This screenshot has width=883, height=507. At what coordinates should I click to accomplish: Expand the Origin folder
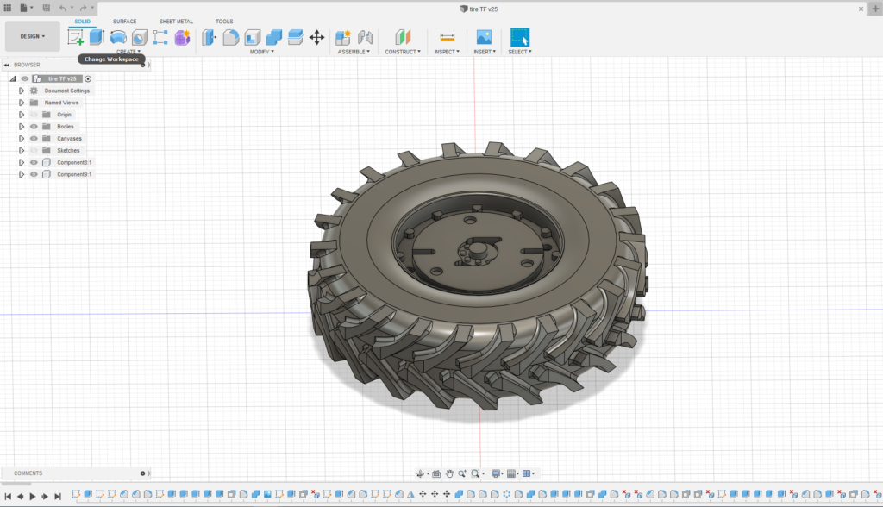[x=22, y=115]
